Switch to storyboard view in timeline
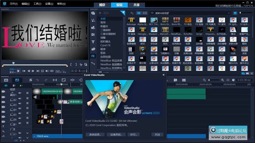The width and height of the screenshot is (255, 143). pos(6,80)
